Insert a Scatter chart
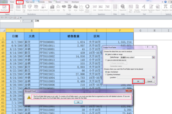Image resolution: width=172 pixels, height=114 pixels. pos(81,8)
